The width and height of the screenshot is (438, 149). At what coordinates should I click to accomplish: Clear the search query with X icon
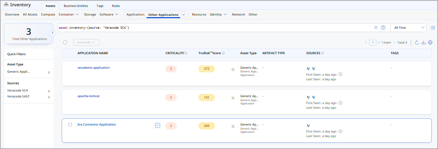[376, 28]
